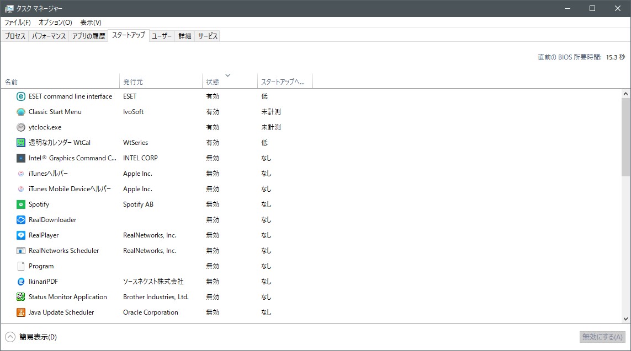Select the RealDownloader icon

(x=21, y=220)
